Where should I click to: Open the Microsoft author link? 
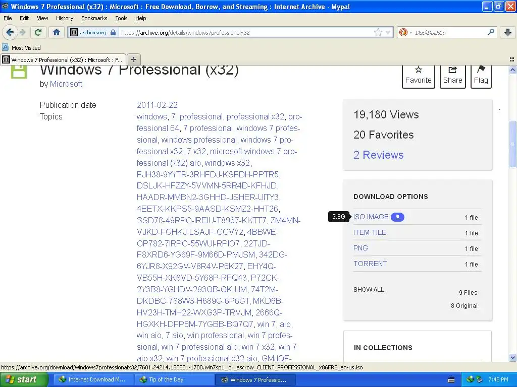66,84
